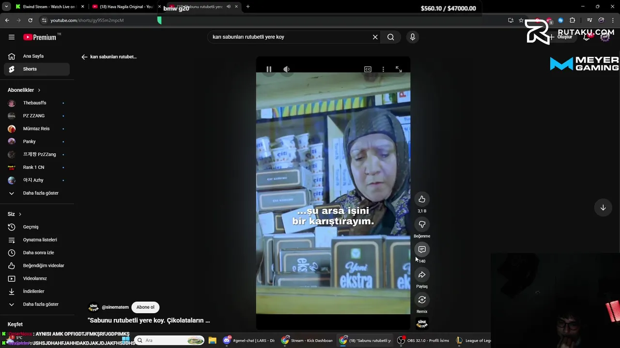Open Stream - Kick Dashboard taskbar window
The height and width of the screenshot is (348, 620).
point(307,340)
